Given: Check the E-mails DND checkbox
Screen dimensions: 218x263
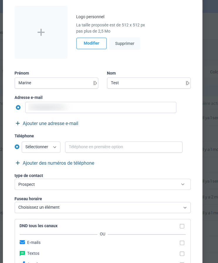Looking at the screenshot, I should point(182,243).
